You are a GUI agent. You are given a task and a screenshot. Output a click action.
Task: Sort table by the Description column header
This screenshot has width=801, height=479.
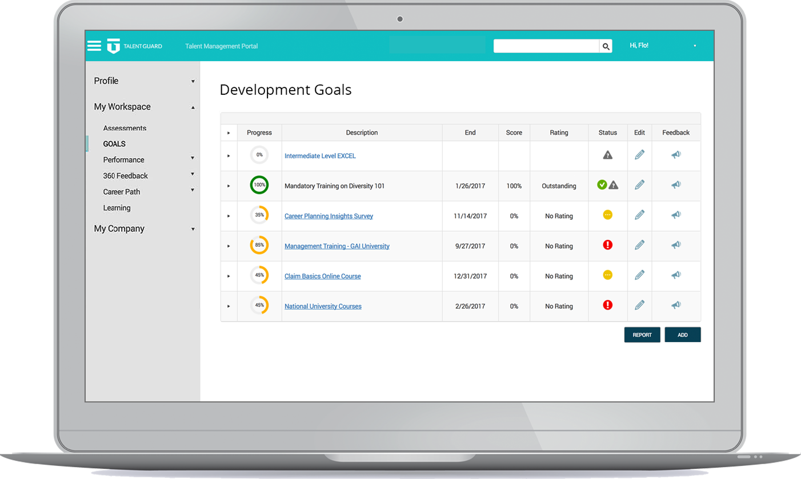(x=362, y=132)
